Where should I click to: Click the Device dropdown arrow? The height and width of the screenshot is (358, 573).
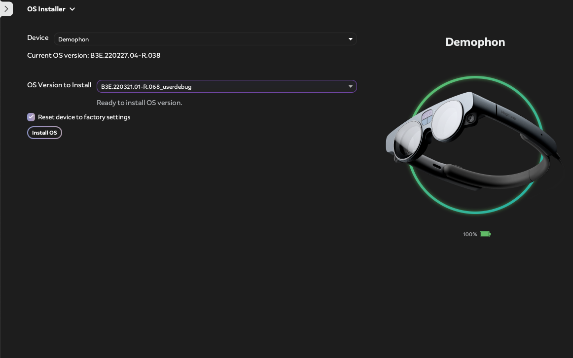pos(350,39)
